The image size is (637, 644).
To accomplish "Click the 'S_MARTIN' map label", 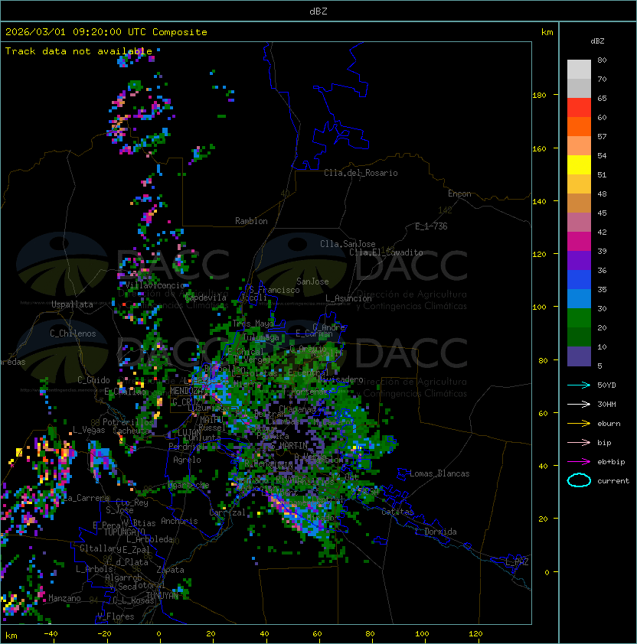I will tap(289, 445).
